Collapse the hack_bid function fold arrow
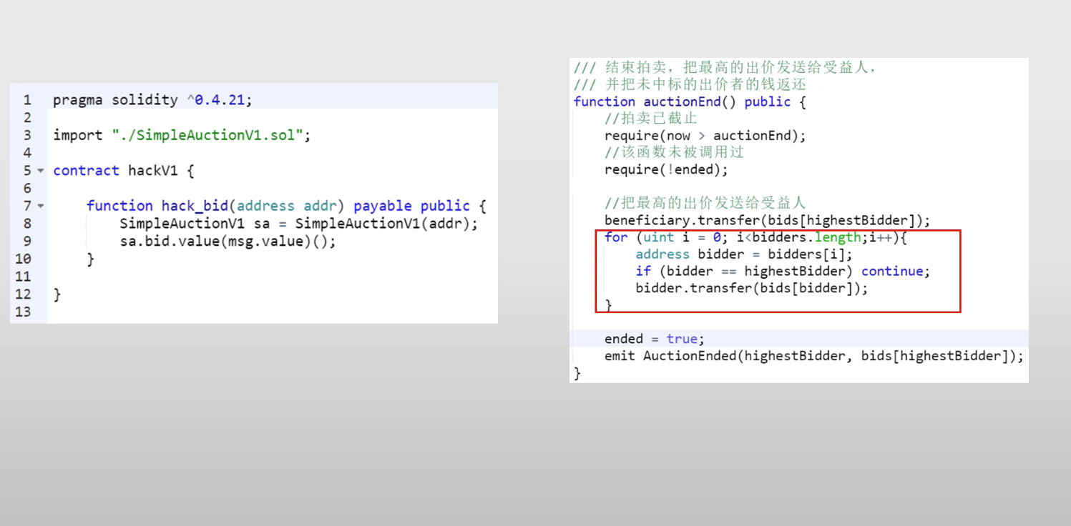This screenshot has width=1071, height=526. tap(40, 206)
